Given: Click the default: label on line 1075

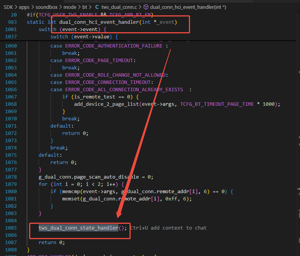Looking at the screenshot, I should click(x=50, y=155).
